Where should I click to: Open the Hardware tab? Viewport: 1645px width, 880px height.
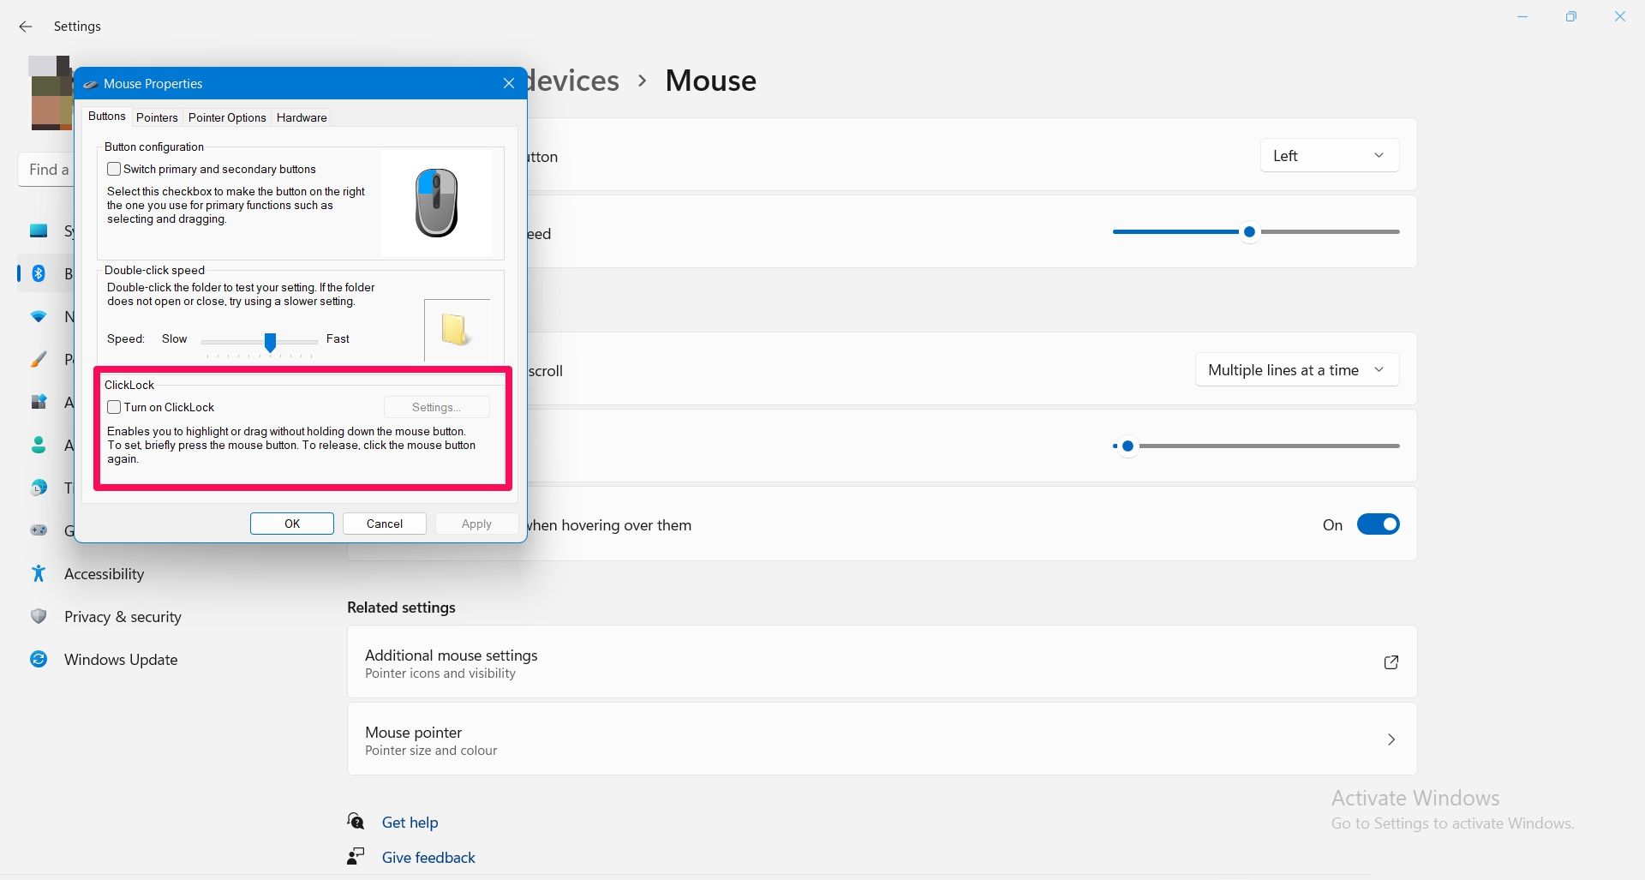pos(302,117)
